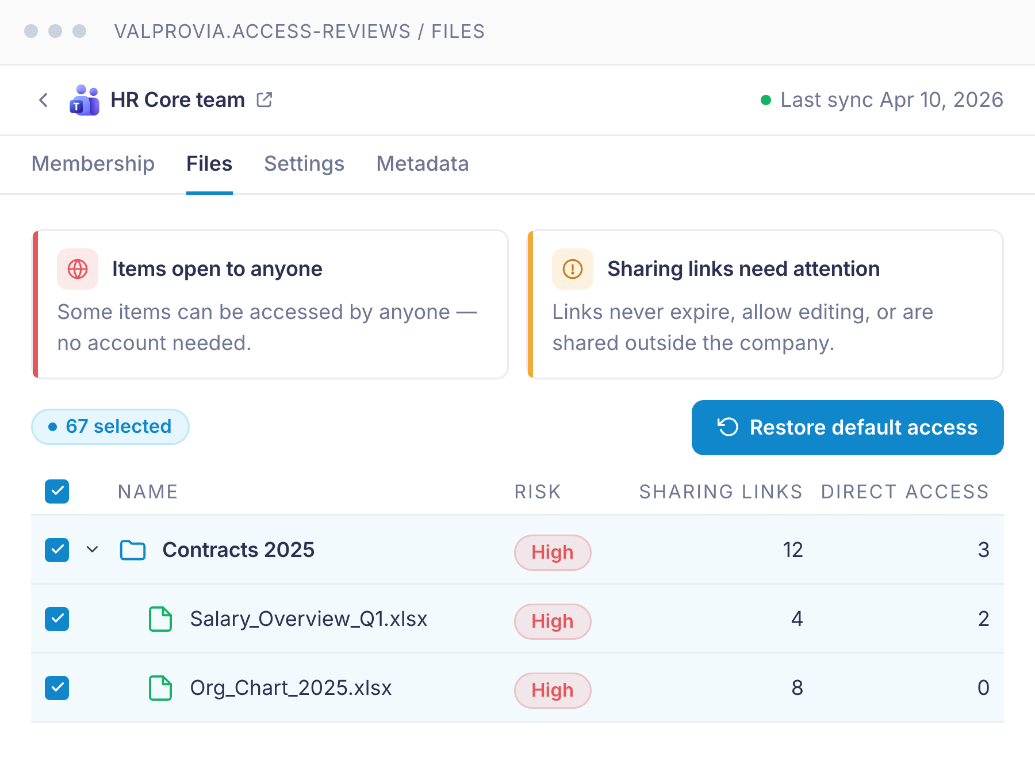Image resolution: width=1035 pixels, height=776 pixels.
Task: Click the warning icon on sharing links card
Action: point(573,268)
